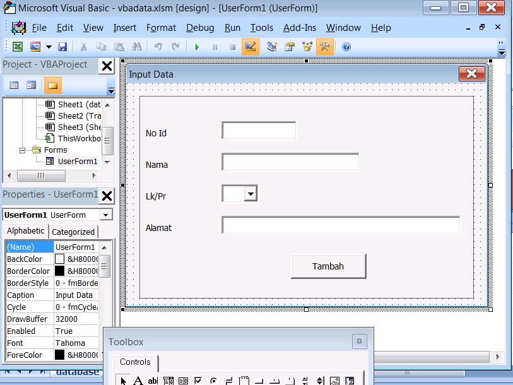Screen dimensions: 513x385
Task: Collapse the Forms folder in Project Explorer
Action: click(x=21, y=150)
